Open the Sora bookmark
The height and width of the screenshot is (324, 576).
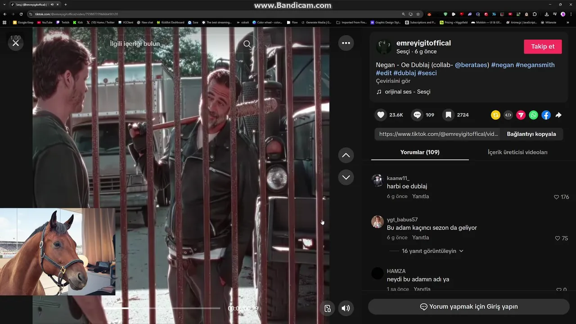pos(193,22)
